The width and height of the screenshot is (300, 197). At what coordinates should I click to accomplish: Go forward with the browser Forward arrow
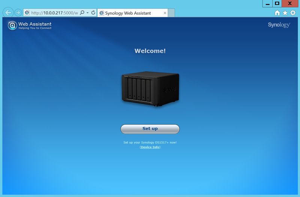(x=18, y=13)
